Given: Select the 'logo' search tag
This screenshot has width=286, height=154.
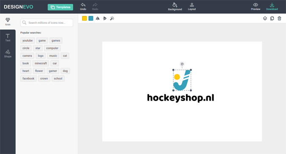Looking at the screenshot, I should 41,56.
